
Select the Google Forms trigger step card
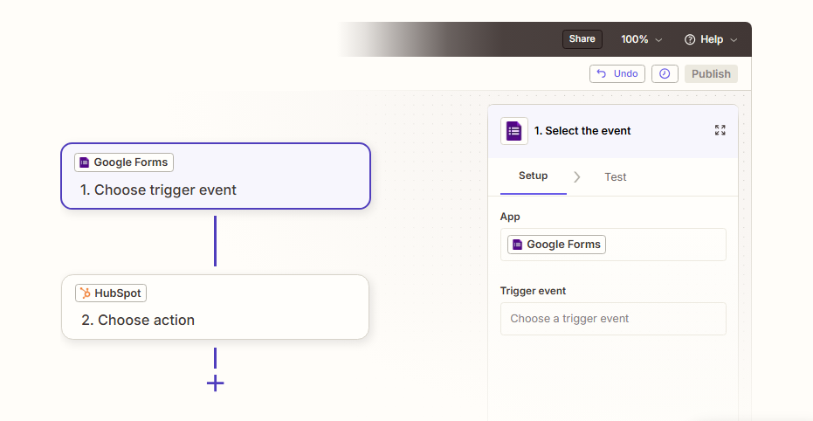click(x=216, y=176)
